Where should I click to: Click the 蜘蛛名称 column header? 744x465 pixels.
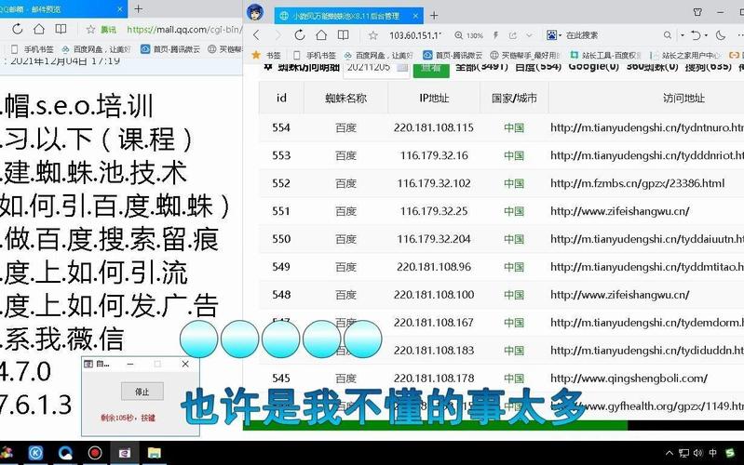point(345,99)
